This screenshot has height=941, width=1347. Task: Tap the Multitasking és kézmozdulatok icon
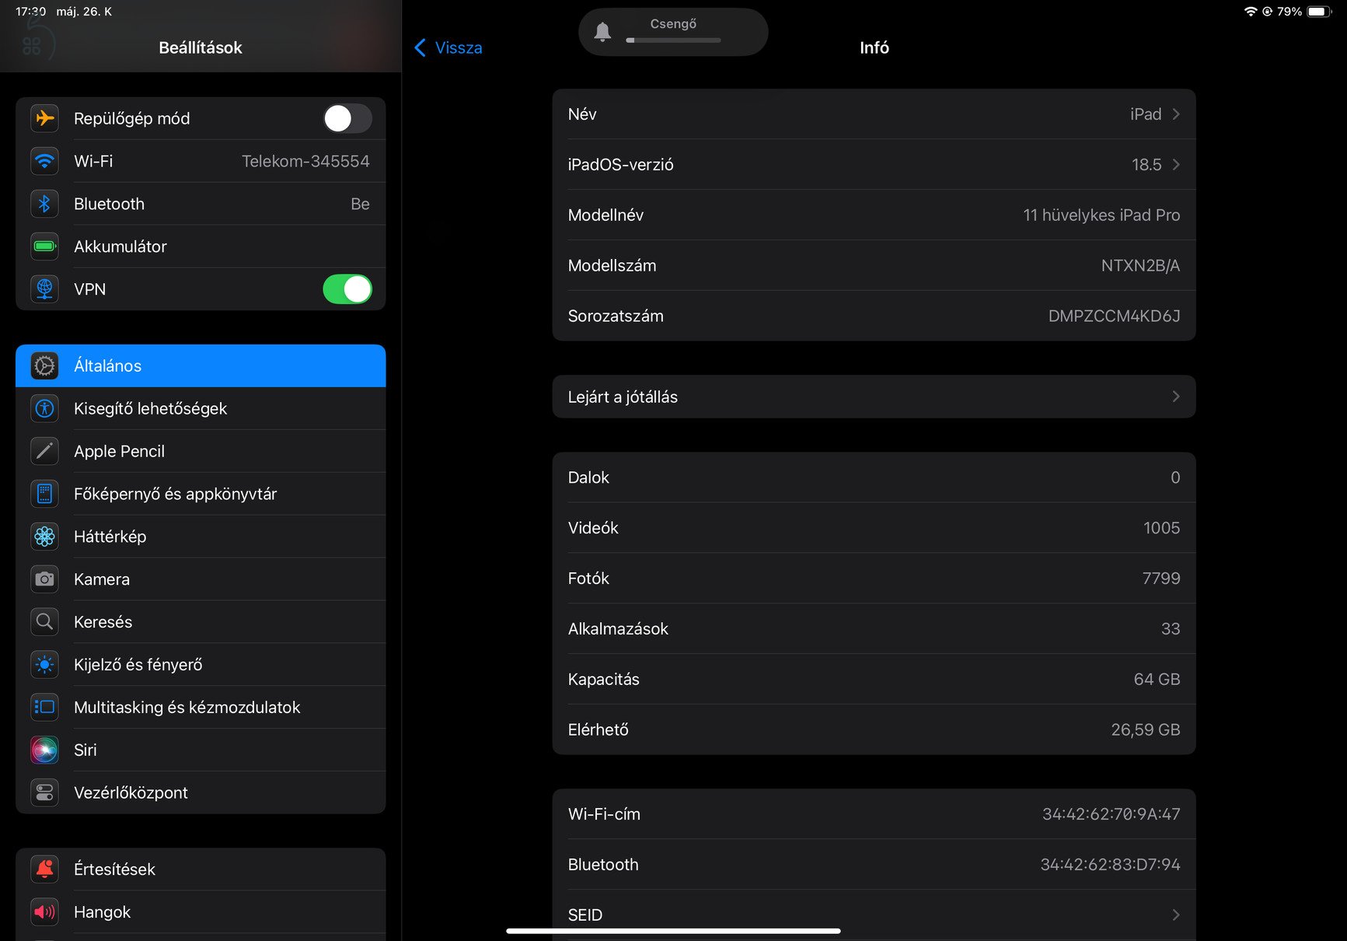click(x=45, y=708)
